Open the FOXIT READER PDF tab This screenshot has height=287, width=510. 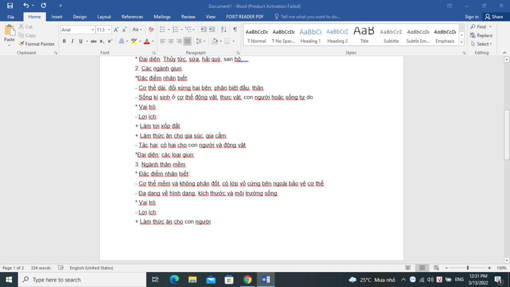[x=245, y=17]
